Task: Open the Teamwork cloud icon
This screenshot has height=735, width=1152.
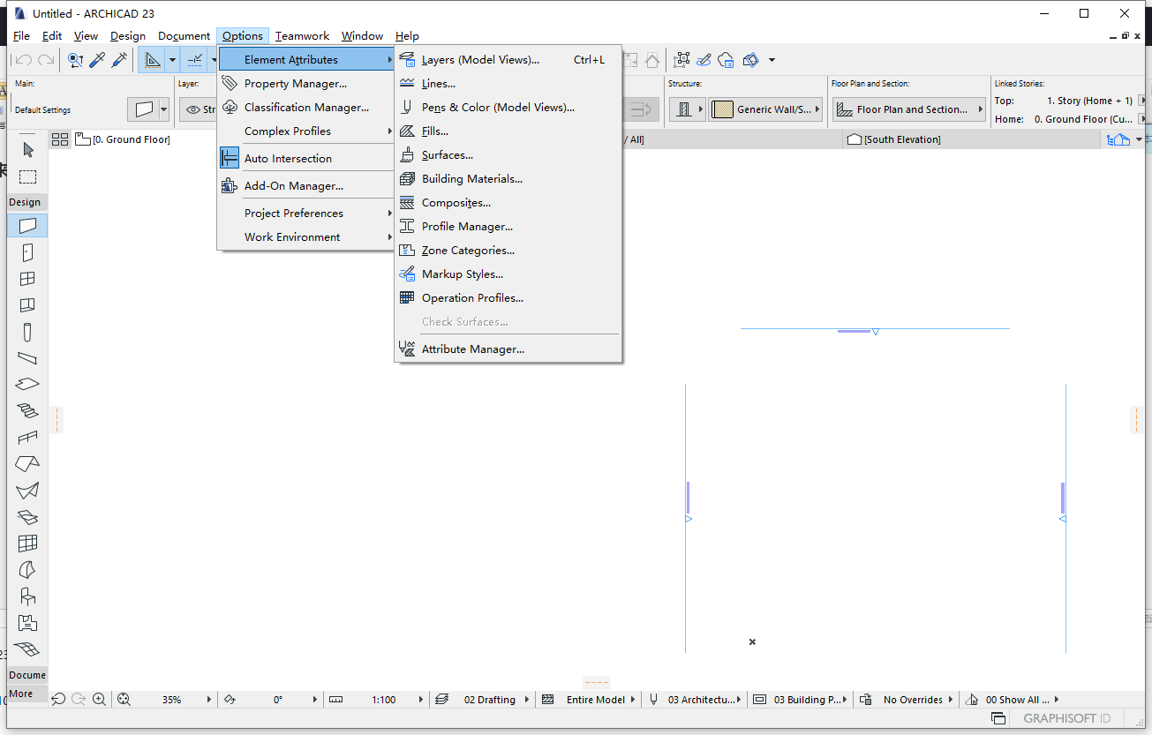Action: pyautogui.click(x=726, y=60)
